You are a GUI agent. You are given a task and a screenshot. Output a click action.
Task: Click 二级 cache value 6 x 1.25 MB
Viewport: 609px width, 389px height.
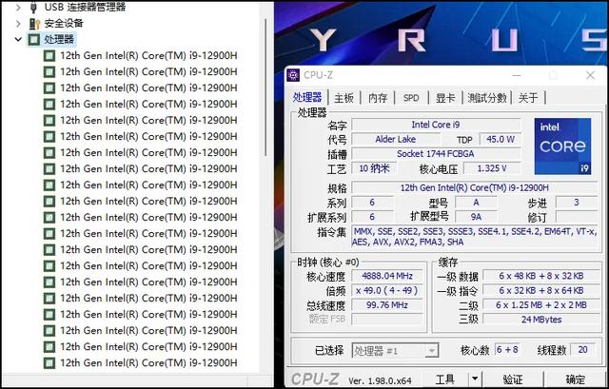[541, 305]
